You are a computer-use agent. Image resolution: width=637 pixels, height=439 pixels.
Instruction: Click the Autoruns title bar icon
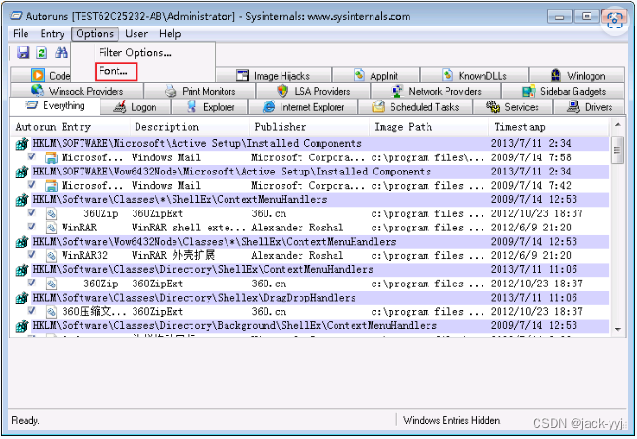(x=16, y=16)
